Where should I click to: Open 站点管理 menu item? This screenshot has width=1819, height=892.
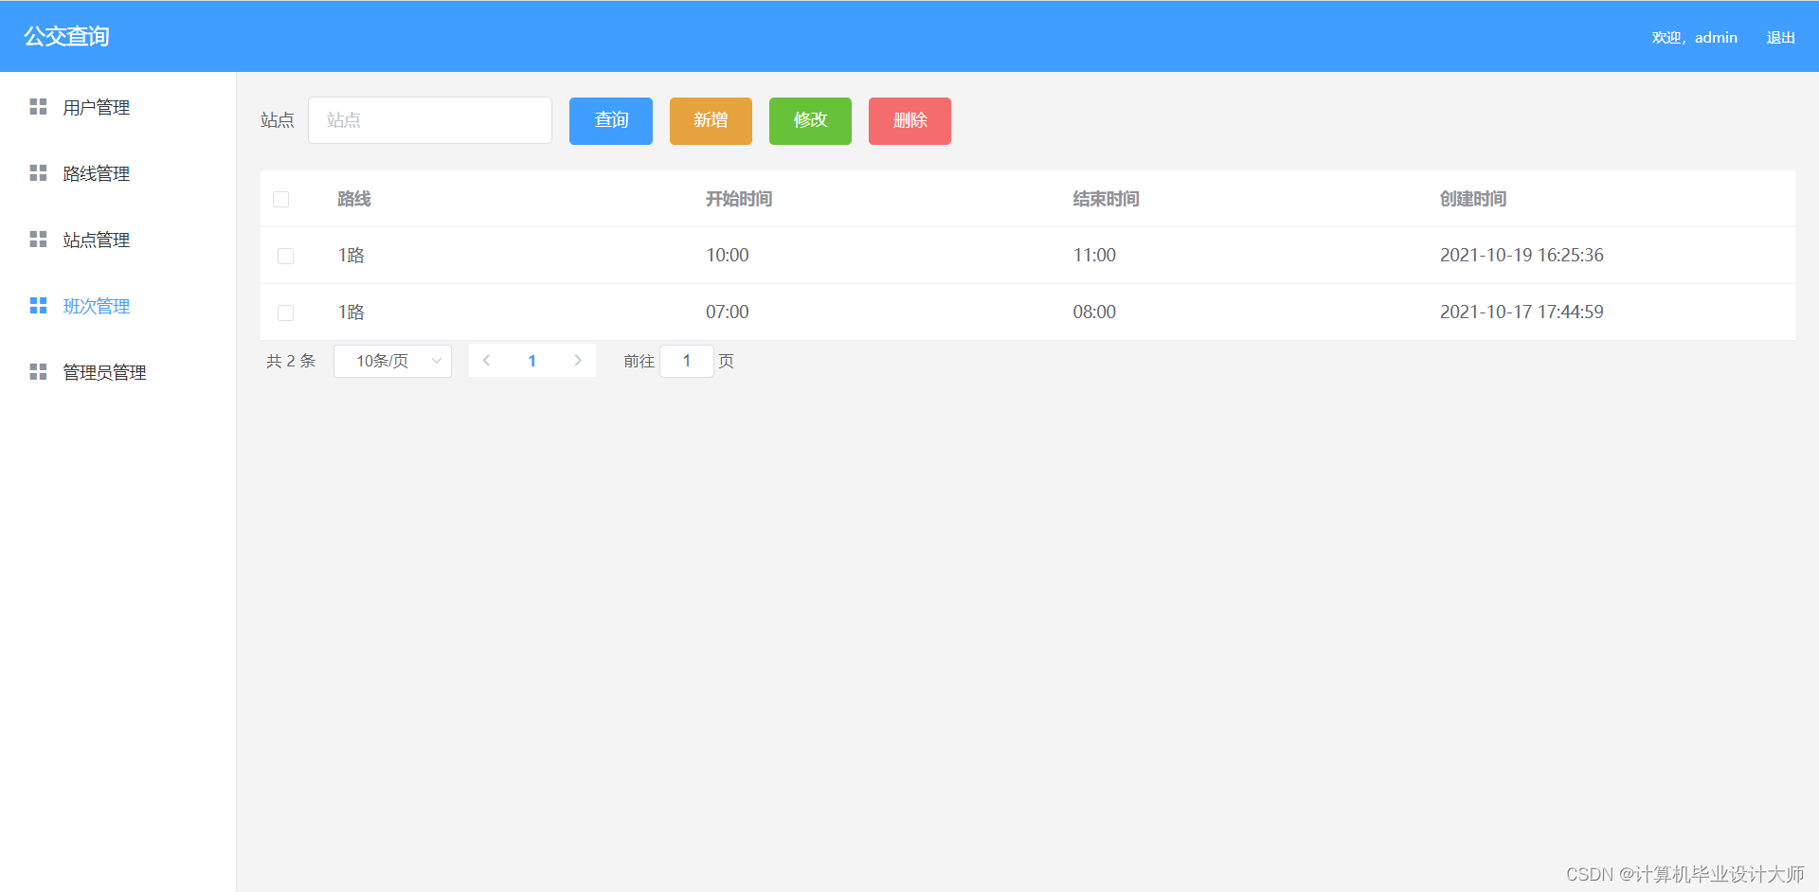117,240
